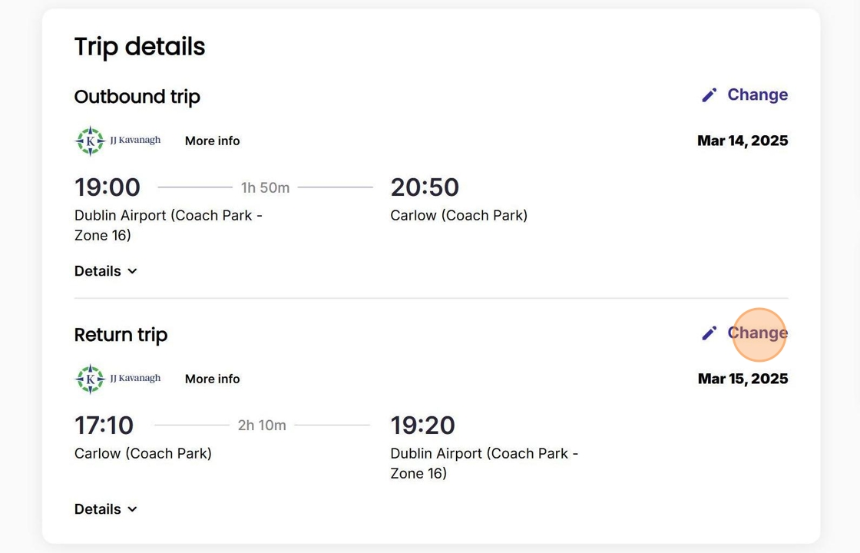This screenshot has width=860, height=553.
Task: Click the 17:10 return departure time
Action: tap(104, 426)
